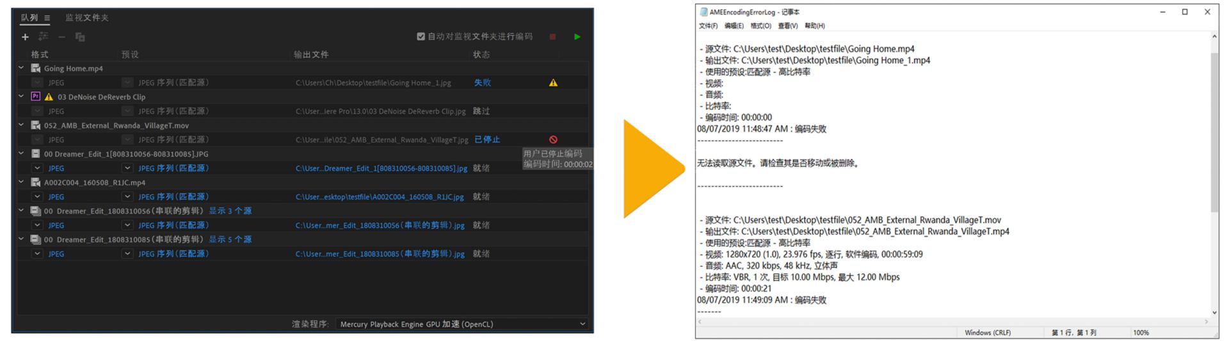Click the 输出文件 column header
The height and width of the screenshot is (341, 1229).
tap(311, 54)
